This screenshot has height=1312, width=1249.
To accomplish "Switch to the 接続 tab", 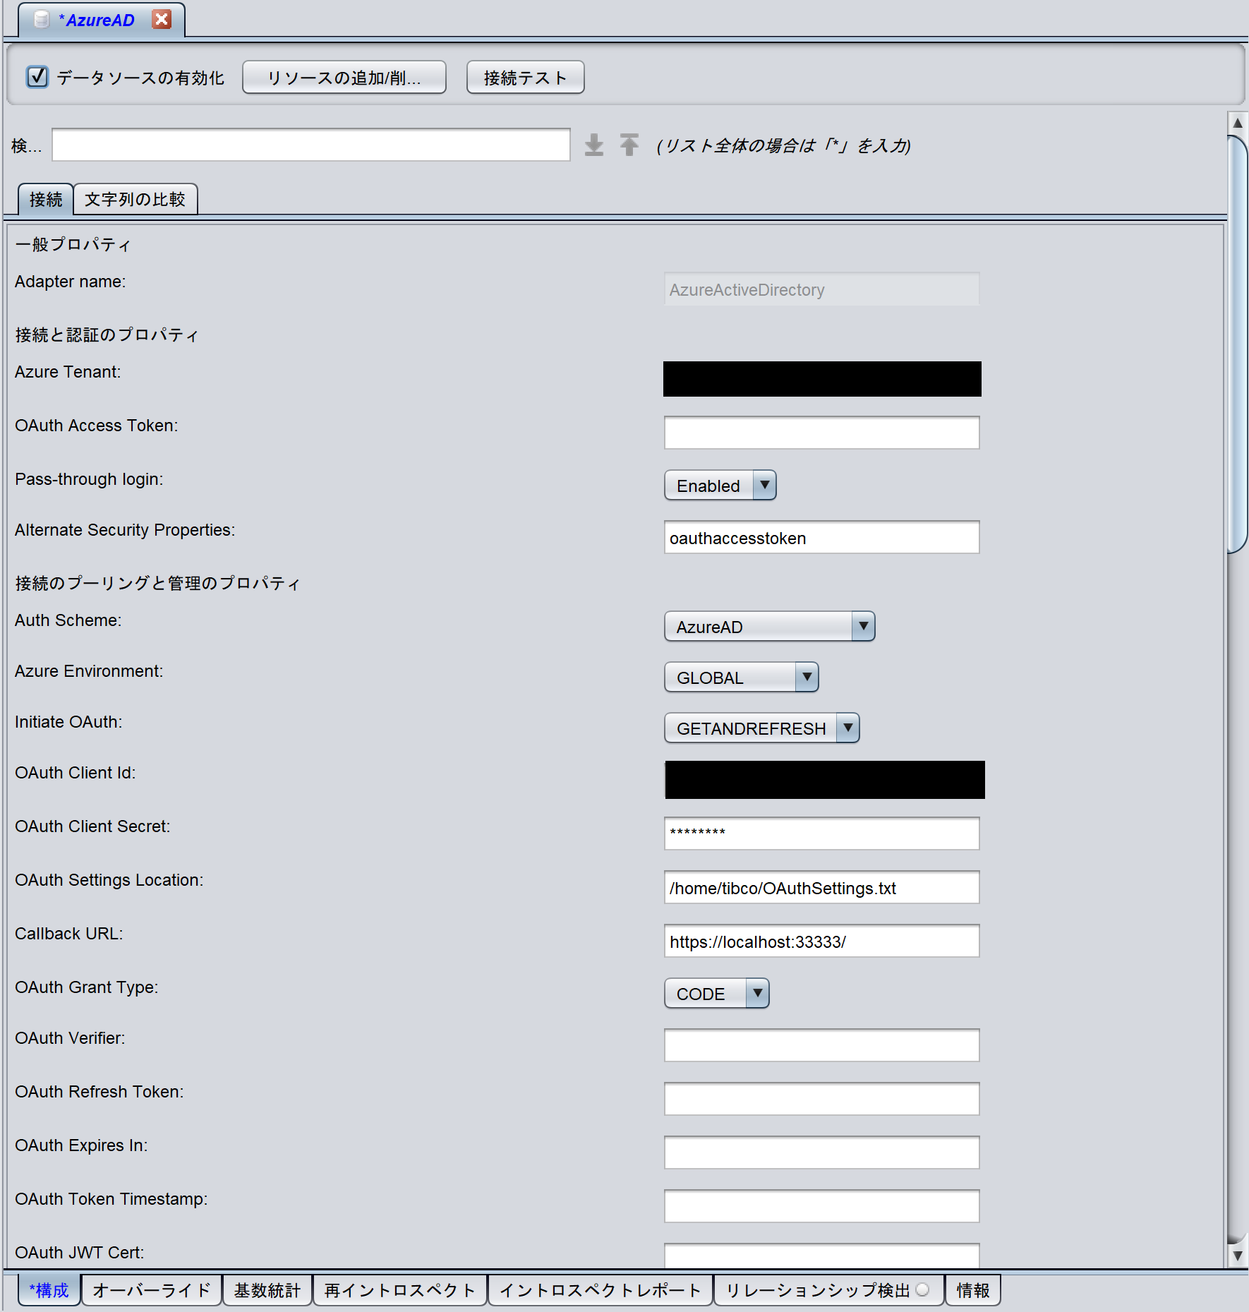I will click(46, 199).
